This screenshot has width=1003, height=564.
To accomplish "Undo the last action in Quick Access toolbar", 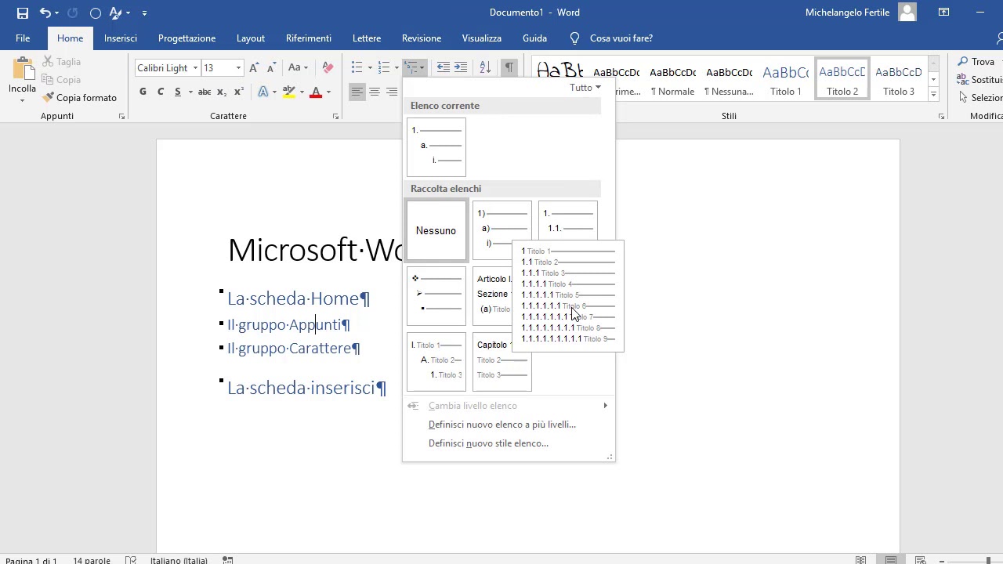I will tap(45, 13).
